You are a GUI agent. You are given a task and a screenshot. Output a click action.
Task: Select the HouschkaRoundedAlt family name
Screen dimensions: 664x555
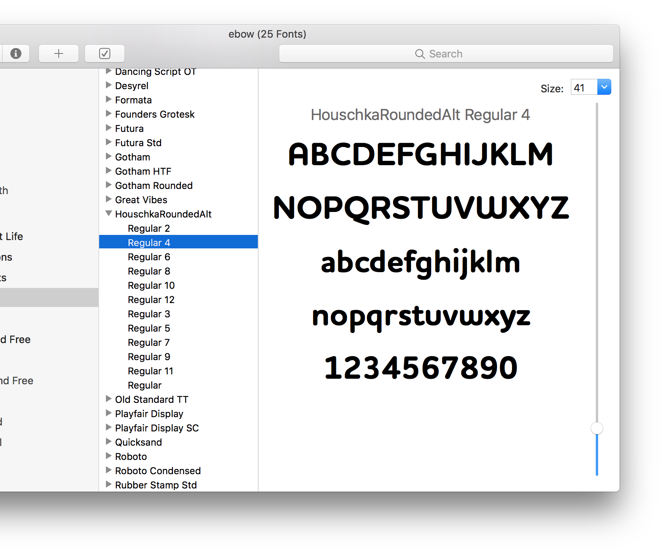tap(163, 214)
